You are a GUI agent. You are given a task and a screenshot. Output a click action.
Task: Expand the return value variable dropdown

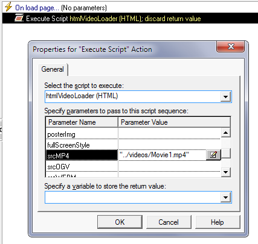click(x=225, y=198)
